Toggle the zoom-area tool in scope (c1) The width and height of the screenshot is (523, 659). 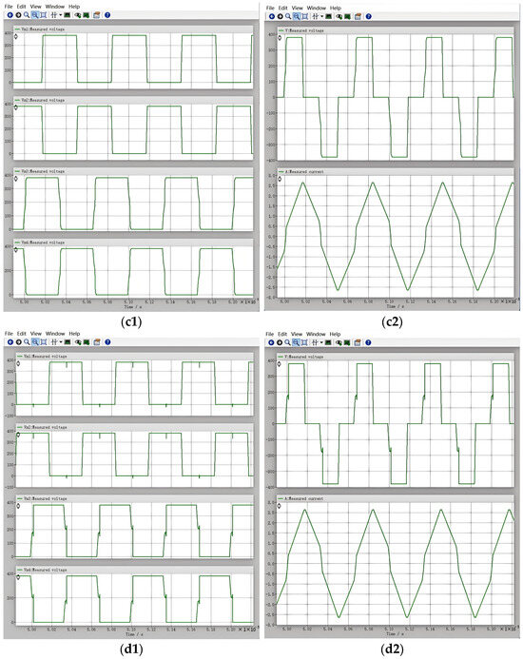click(35, 14)
